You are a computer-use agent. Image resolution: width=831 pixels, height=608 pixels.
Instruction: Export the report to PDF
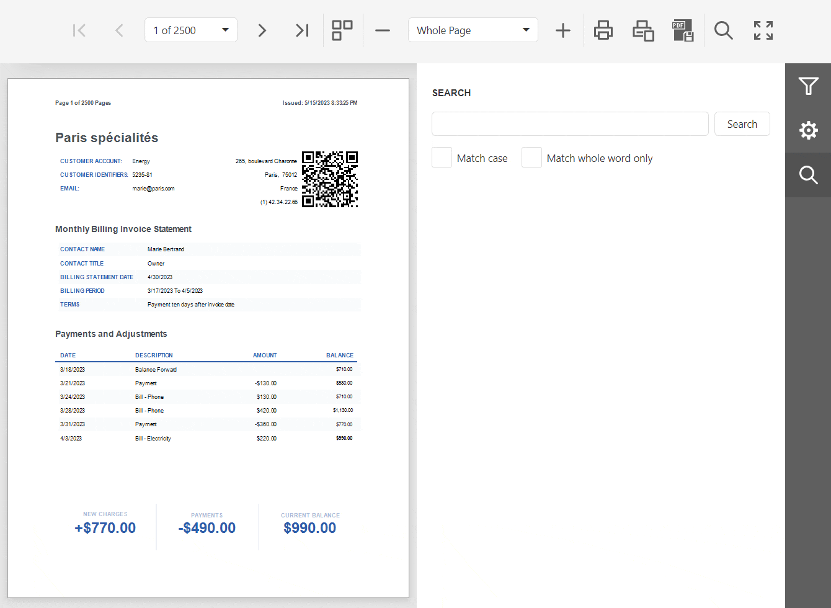coord(683,30)
